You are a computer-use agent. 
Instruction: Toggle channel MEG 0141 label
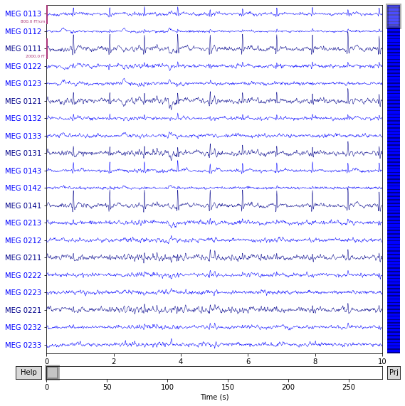(23, 205)
